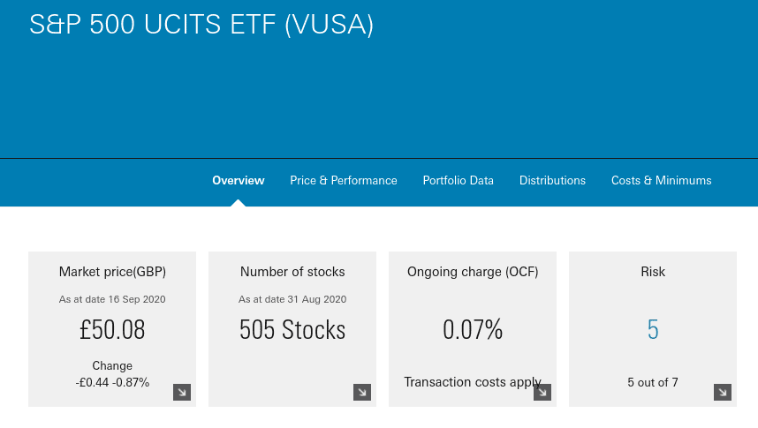This screenshot has width=758, height=428.
Task: View the Costs & Minimums tab
Action: pos(662,181)
